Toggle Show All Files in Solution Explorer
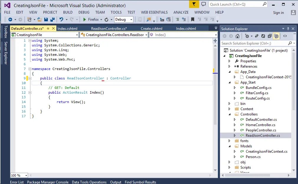The width and height of the screenshot is (298, 184). pyautogui.click(x=276, y=36)
